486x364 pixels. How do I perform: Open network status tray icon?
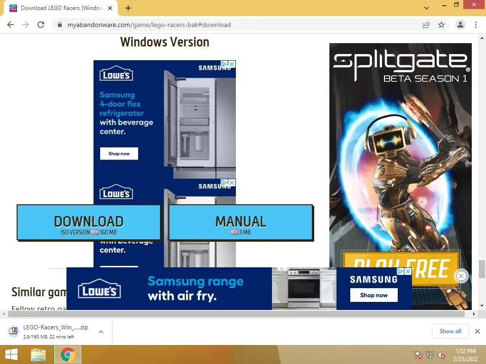(430, 355)
